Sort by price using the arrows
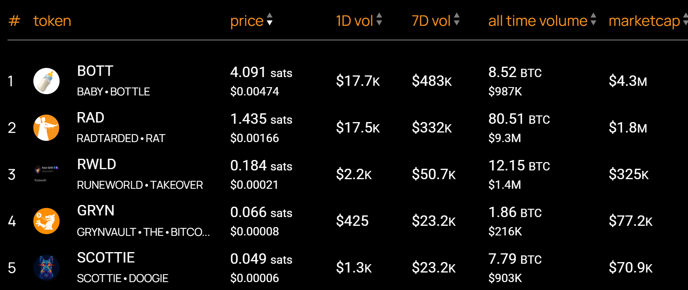Viewport: 688px width, 290px height. click(270, 19)
